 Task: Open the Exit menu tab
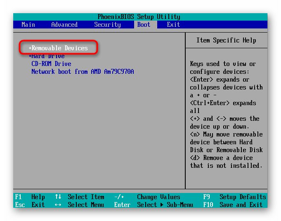tap(173, 25)
